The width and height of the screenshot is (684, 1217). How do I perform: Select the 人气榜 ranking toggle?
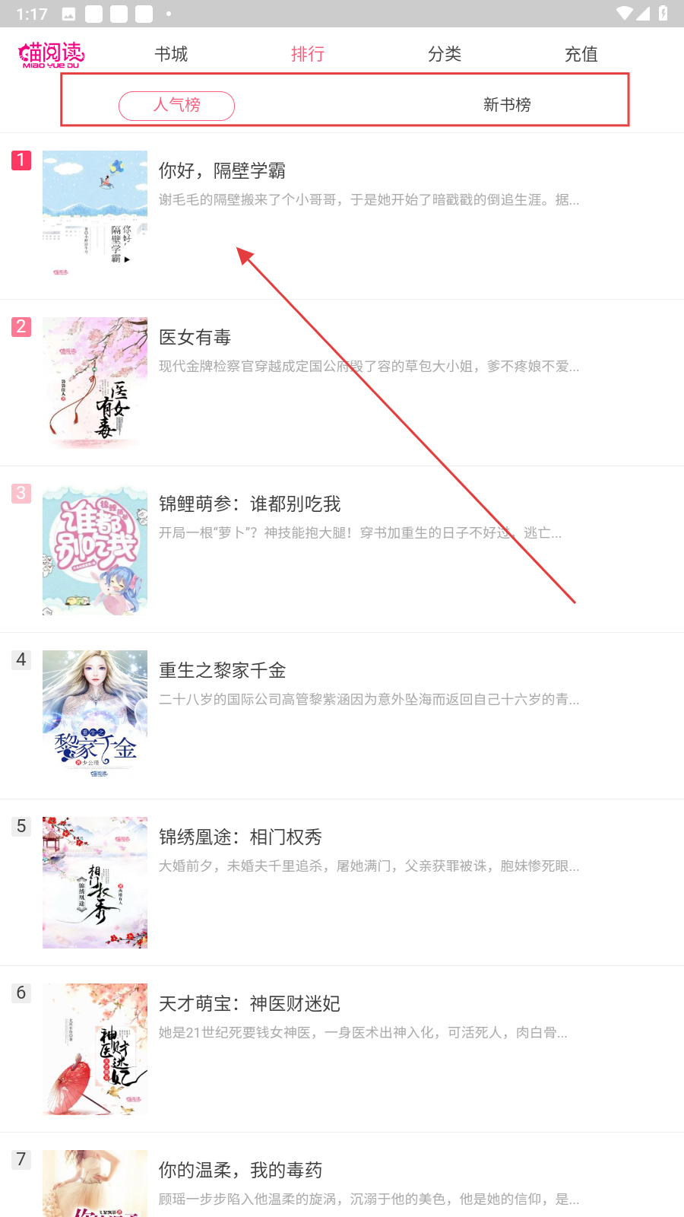pyautogui.click(x=176, y=105)
